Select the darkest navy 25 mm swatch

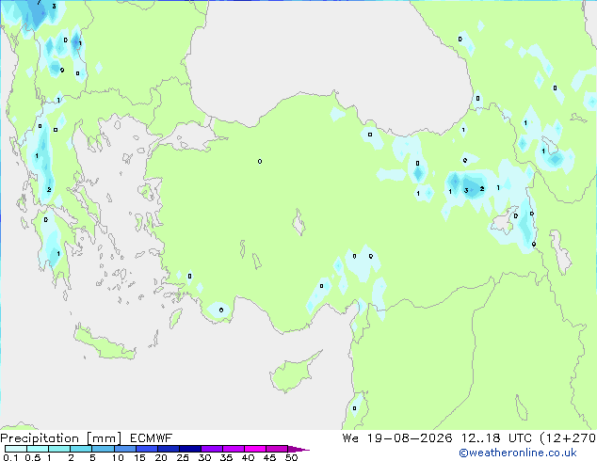[x=190, y=449]
